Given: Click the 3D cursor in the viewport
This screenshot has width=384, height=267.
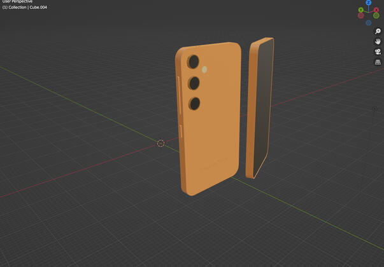Looking at the screenshot, I should click(x=160, y=143).
